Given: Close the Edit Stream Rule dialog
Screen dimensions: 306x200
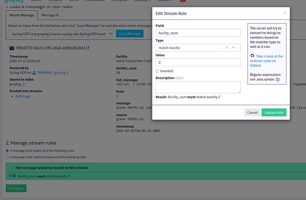Looking at the screenshot, I should pos(285,13).
